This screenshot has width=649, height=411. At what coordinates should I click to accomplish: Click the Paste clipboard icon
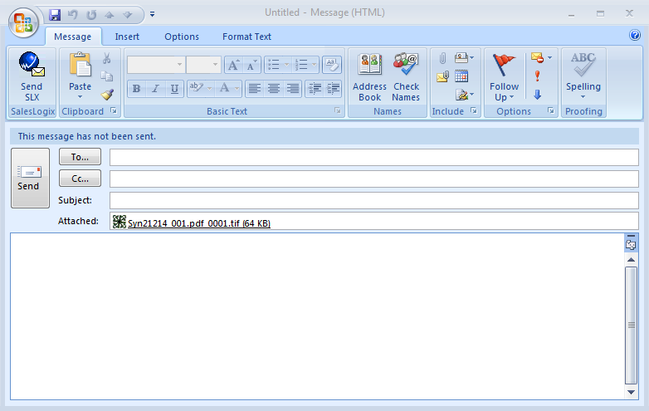coord(80,66)
